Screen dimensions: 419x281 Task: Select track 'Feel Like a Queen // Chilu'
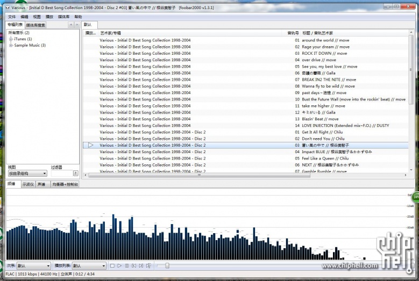tap(246, 158)
